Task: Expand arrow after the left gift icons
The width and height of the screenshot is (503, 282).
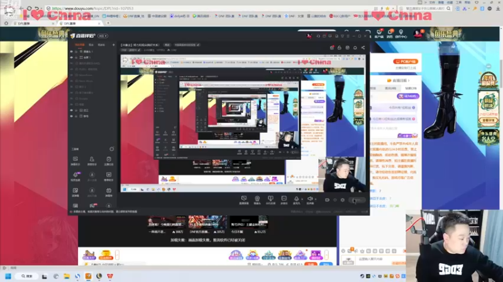Action: [x=117, y=255]
